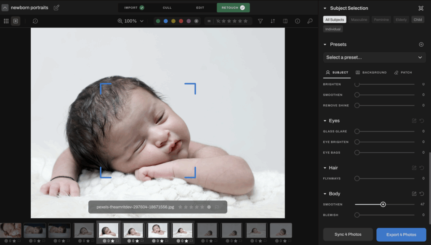
Task: Click the Sync 4 Photos button
Action: [348, 234]
